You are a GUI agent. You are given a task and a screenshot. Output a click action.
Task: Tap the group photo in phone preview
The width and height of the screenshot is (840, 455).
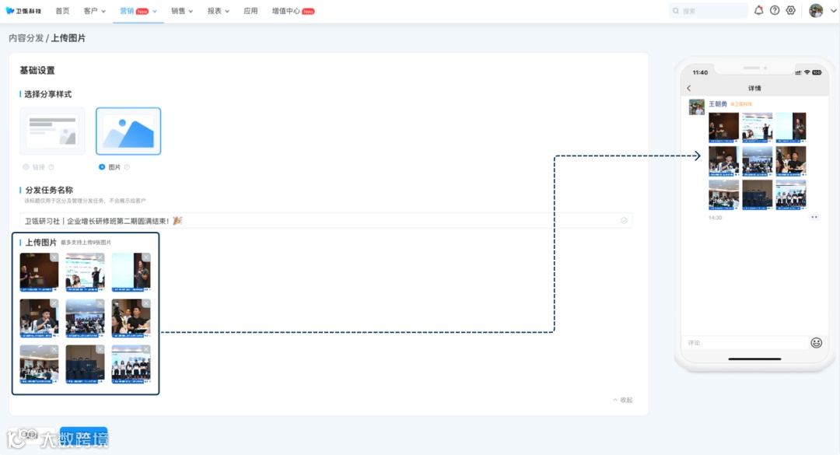[758, 161]
